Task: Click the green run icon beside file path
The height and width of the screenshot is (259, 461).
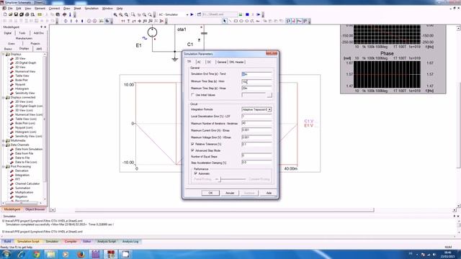Action: pyautogui.click(x=241, y=14)
